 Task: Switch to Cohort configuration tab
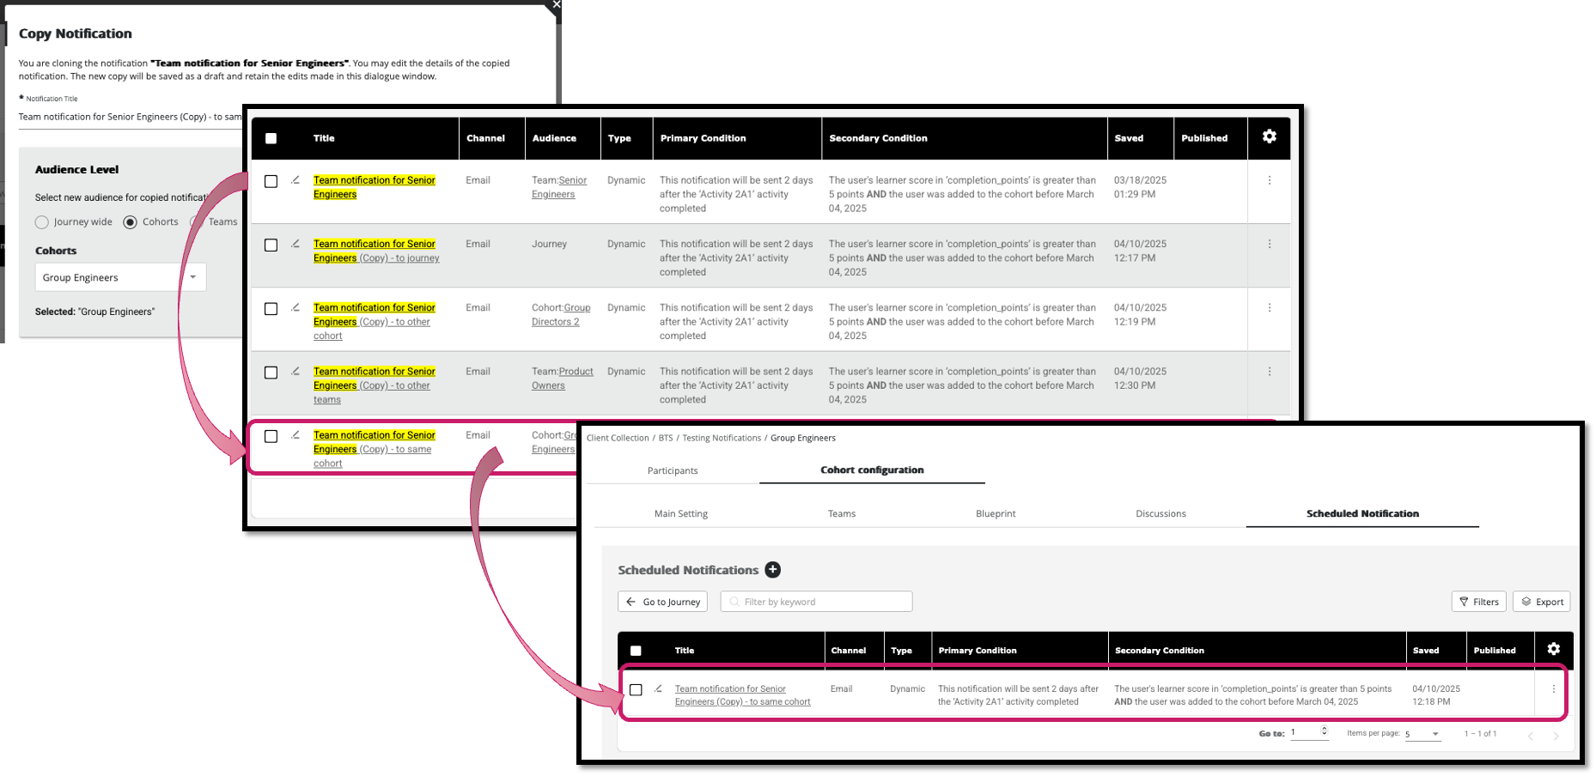[872, 470]
